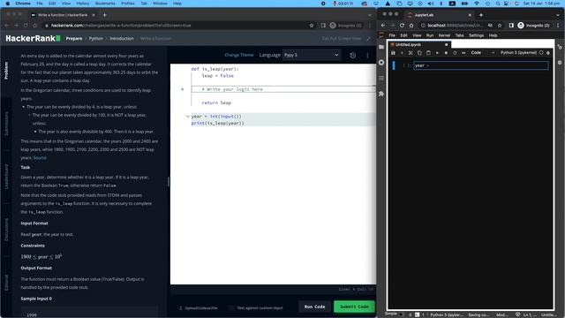This screenshot has width=565, height=318.
Task: Open the JupyterLab Settings menu
Action: pyautogui.click(x=476, y=35)
